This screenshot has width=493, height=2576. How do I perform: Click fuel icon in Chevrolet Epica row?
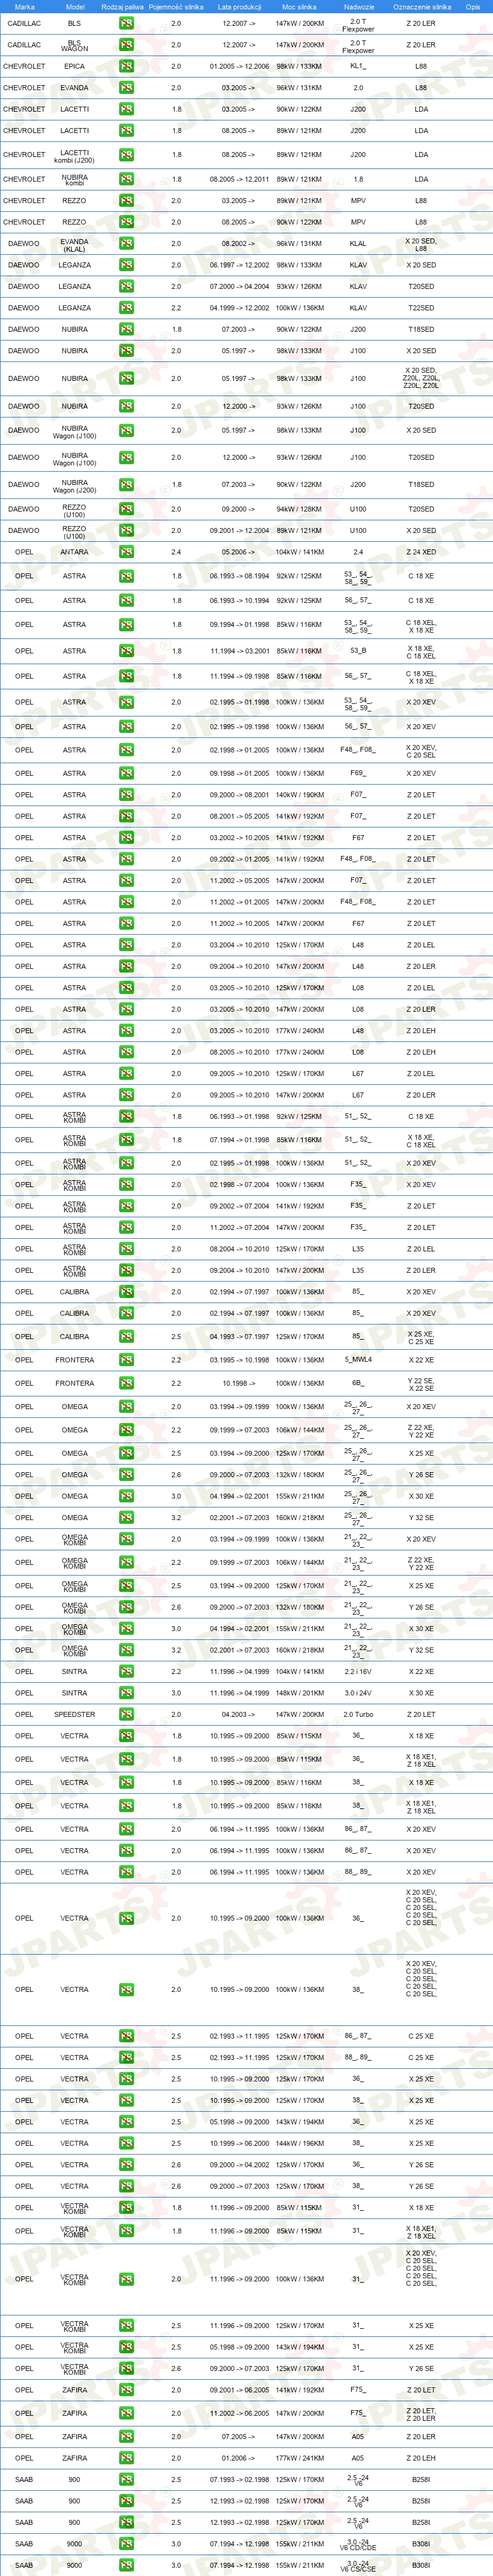coord(126,66)
